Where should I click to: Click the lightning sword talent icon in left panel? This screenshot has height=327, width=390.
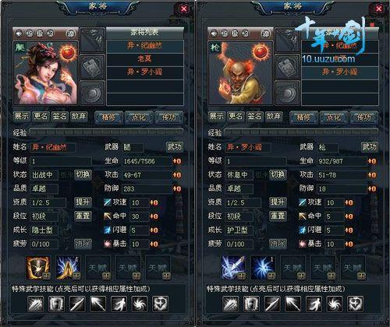(x=68, y=267)
